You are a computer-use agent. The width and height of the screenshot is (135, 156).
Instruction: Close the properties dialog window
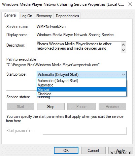coord(130,4)
